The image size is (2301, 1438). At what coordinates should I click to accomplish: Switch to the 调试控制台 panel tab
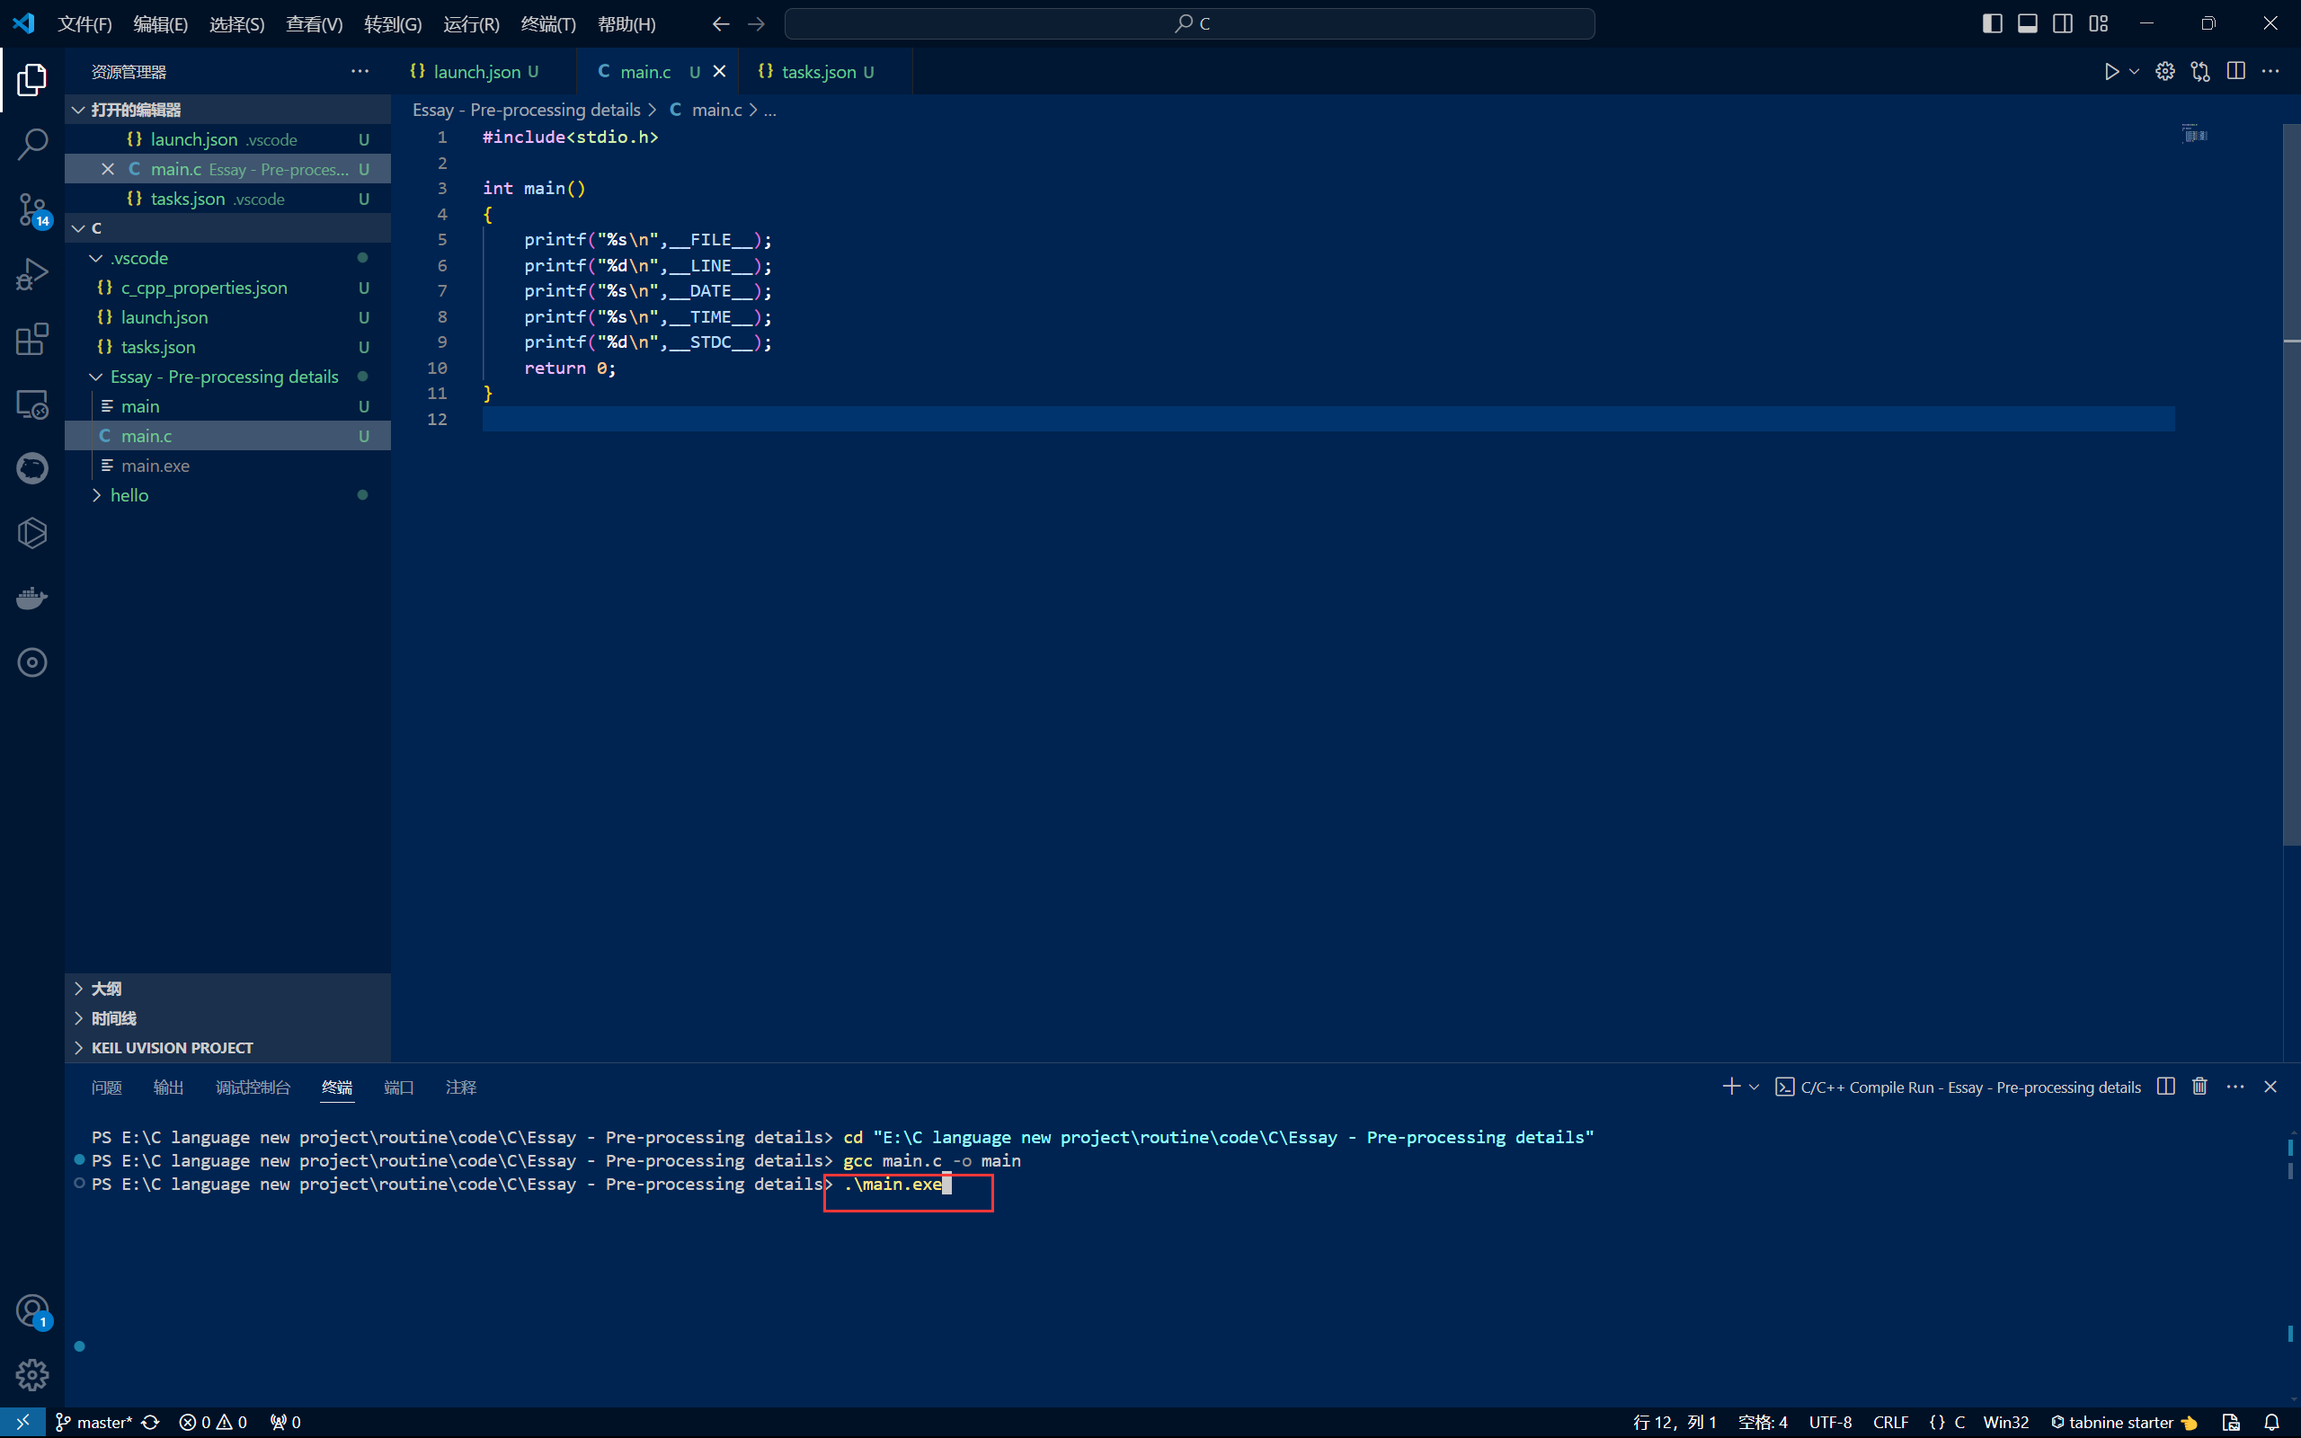tap(253, 1087)
